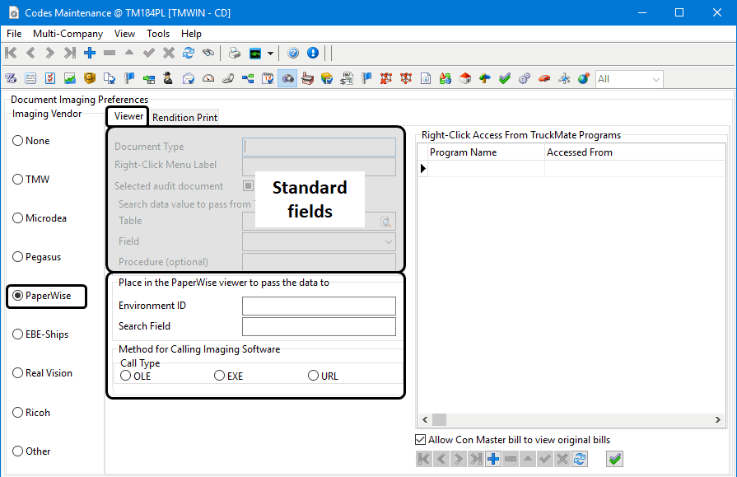Toggle Allow Con Master bill checkbox

(421, 440)
